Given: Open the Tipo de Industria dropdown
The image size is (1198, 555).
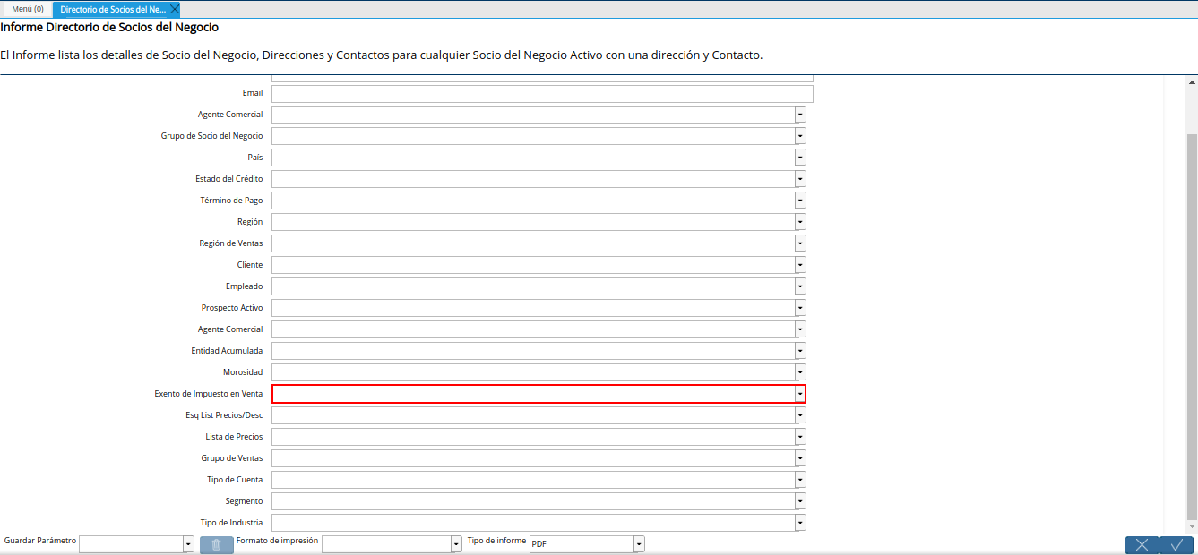Looking at the screenshot, I should 800,523.
